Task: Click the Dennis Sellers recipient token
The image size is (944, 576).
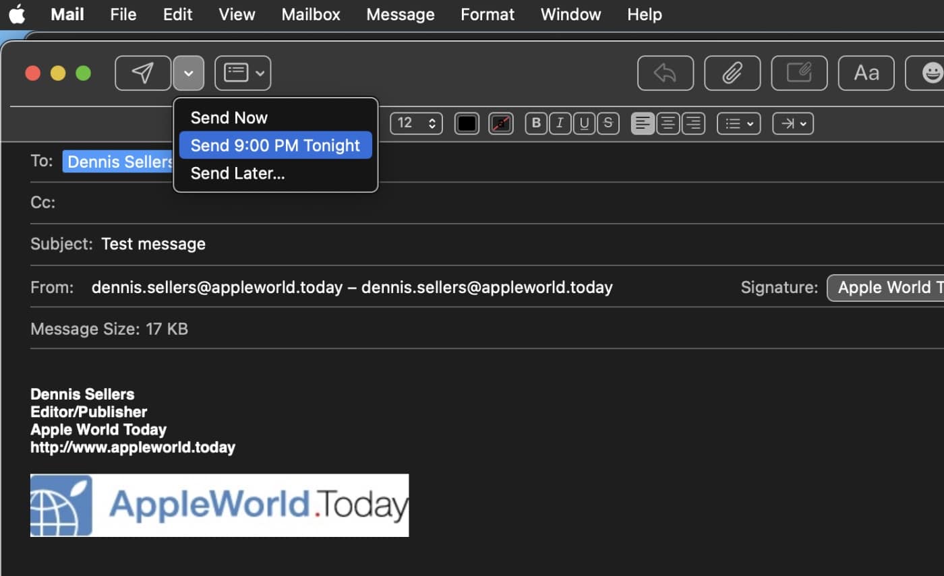Action: point(119,162)
